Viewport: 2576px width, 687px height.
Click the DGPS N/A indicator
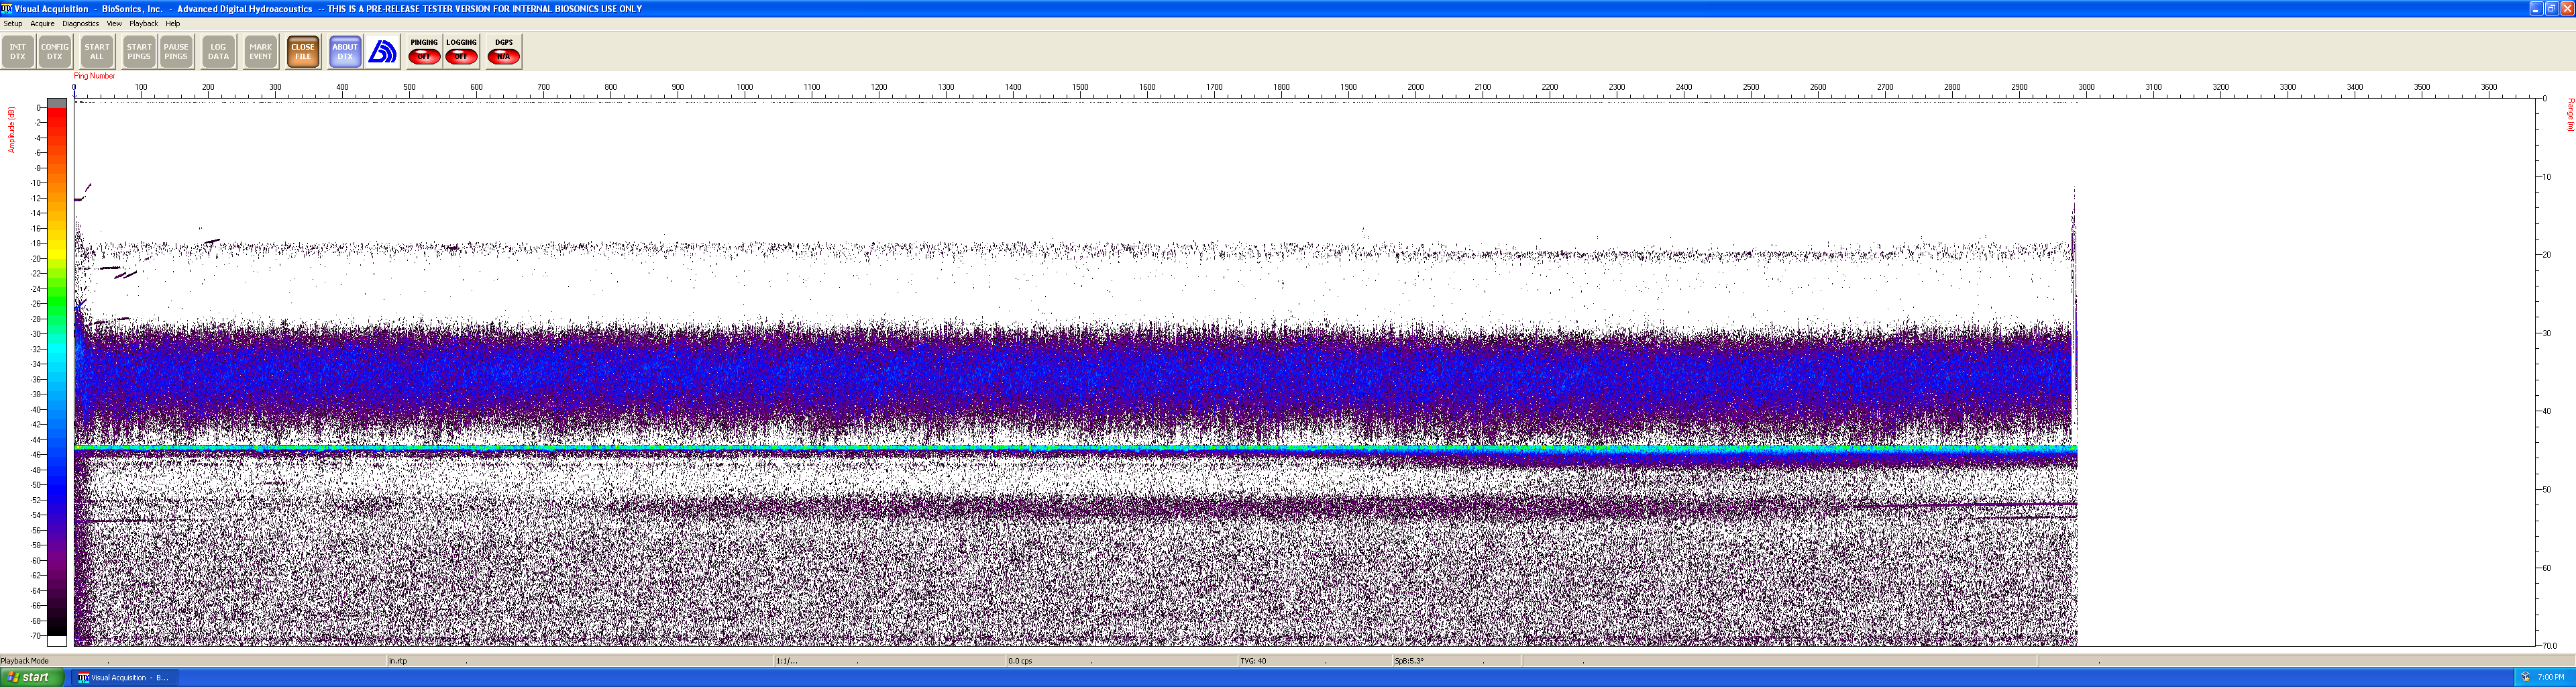[x=504, y=52]
